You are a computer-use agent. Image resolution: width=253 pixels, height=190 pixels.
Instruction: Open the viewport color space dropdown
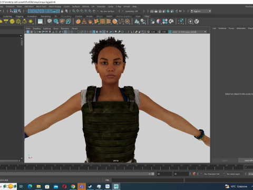pos(189,32)
